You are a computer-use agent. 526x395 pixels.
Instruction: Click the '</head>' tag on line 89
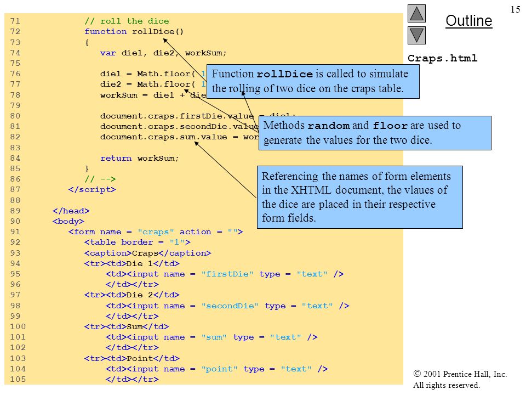click(71, 211)
